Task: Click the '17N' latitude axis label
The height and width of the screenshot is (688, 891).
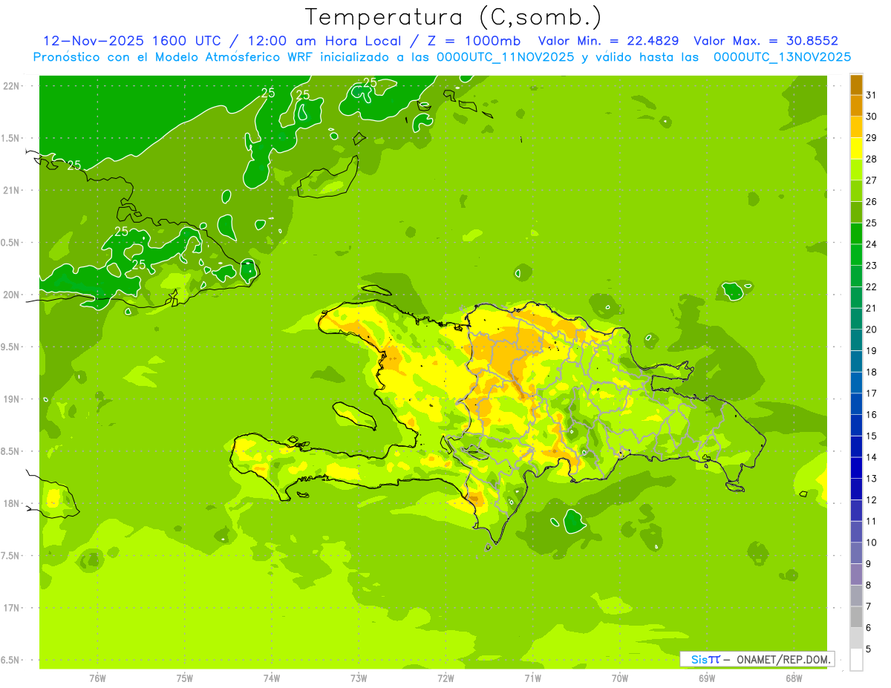Action: [x=12, y=608]
